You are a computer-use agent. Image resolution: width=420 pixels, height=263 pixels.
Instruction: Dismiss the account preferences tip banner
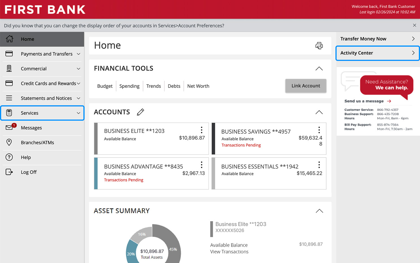(x=414, y=25)
